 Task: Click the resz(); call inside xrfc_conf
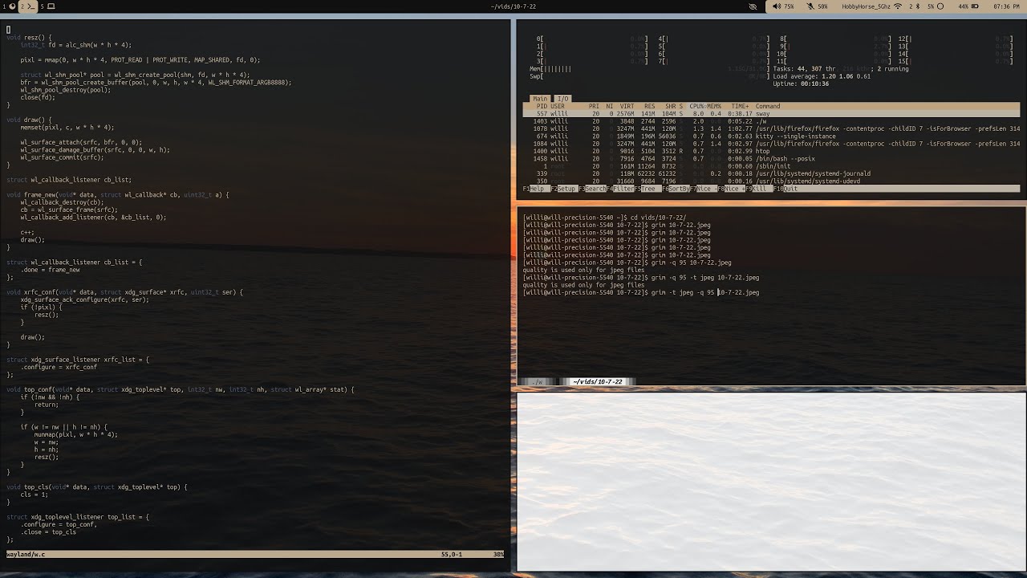pyautogui.click(x=47, y=315)
